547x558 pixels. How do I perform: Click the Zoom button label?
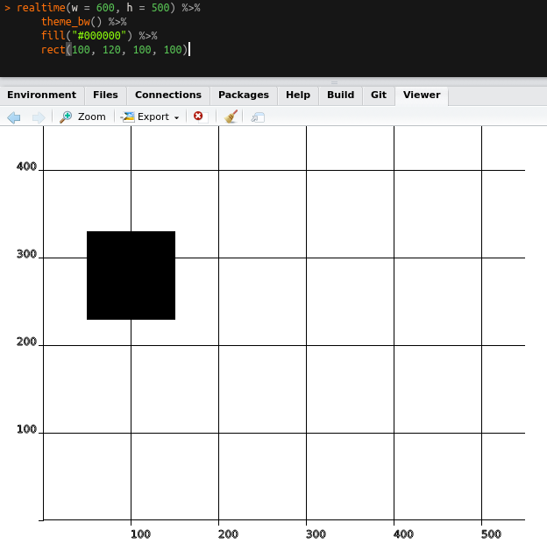[x=91, y=117]
